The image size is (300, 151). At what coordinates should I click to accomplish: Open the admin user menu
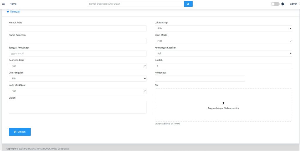294,4
